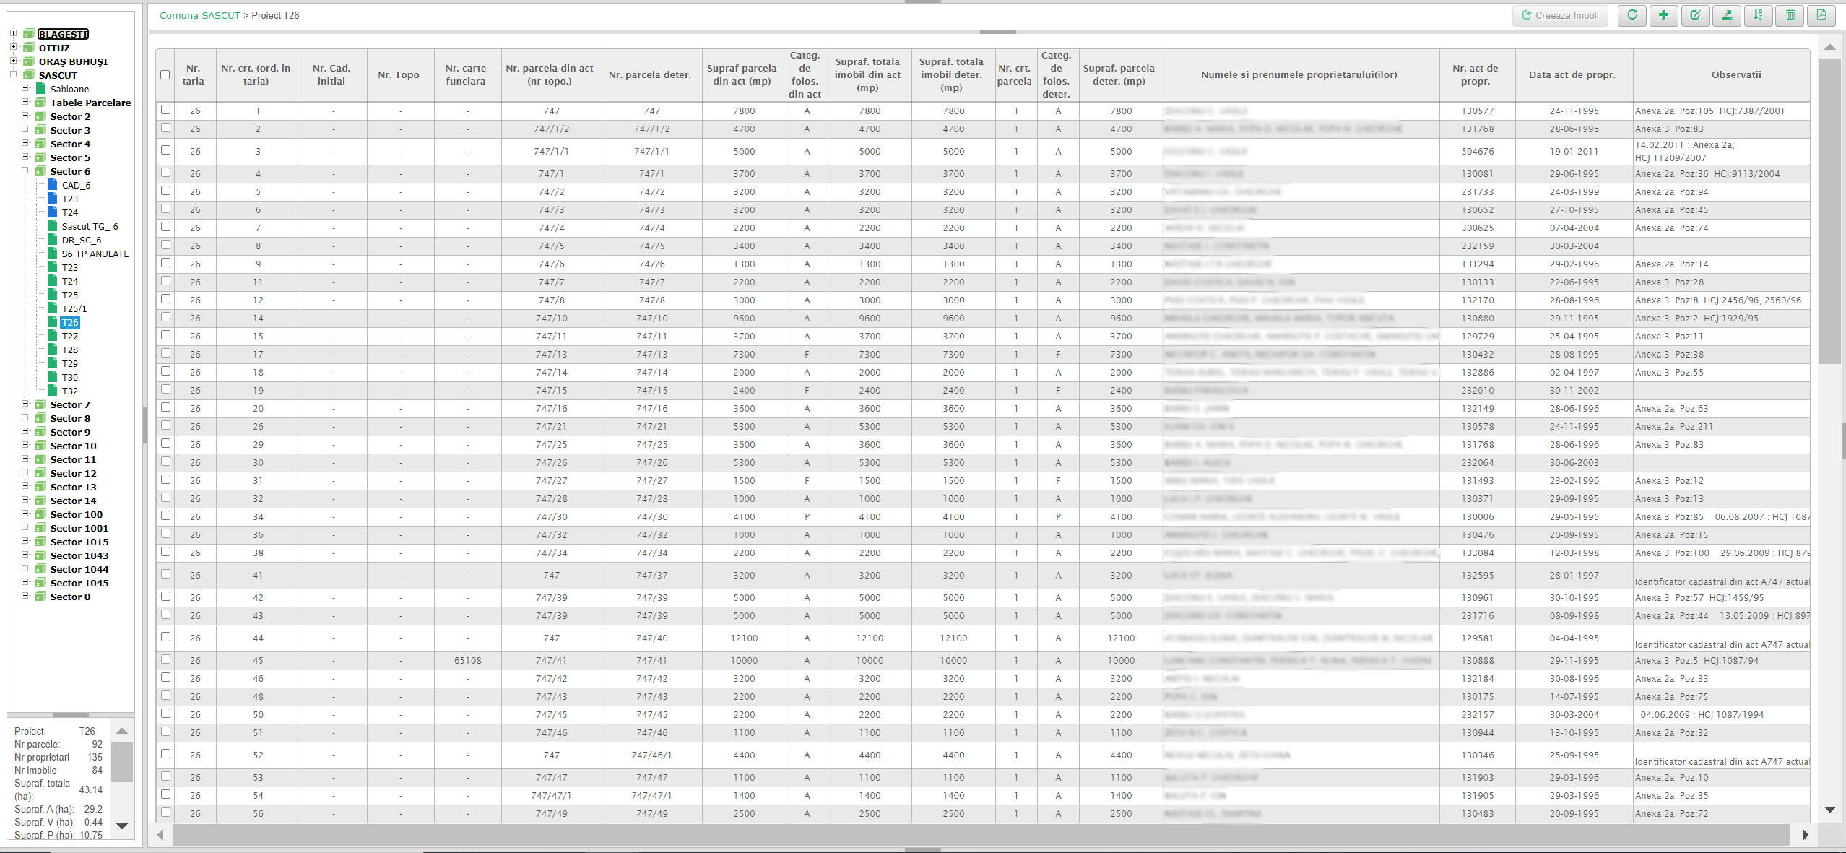Follow the Comuna SASCUT breadcrumb link

pyautogui.click(x=199, y=15)
